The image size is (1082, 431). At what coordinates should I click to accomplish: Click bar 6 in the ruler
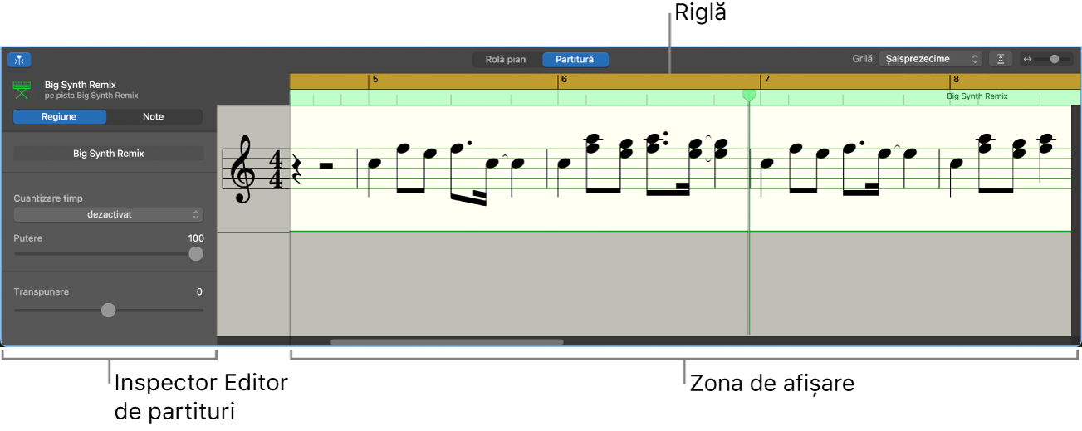(x=564, y=80)
